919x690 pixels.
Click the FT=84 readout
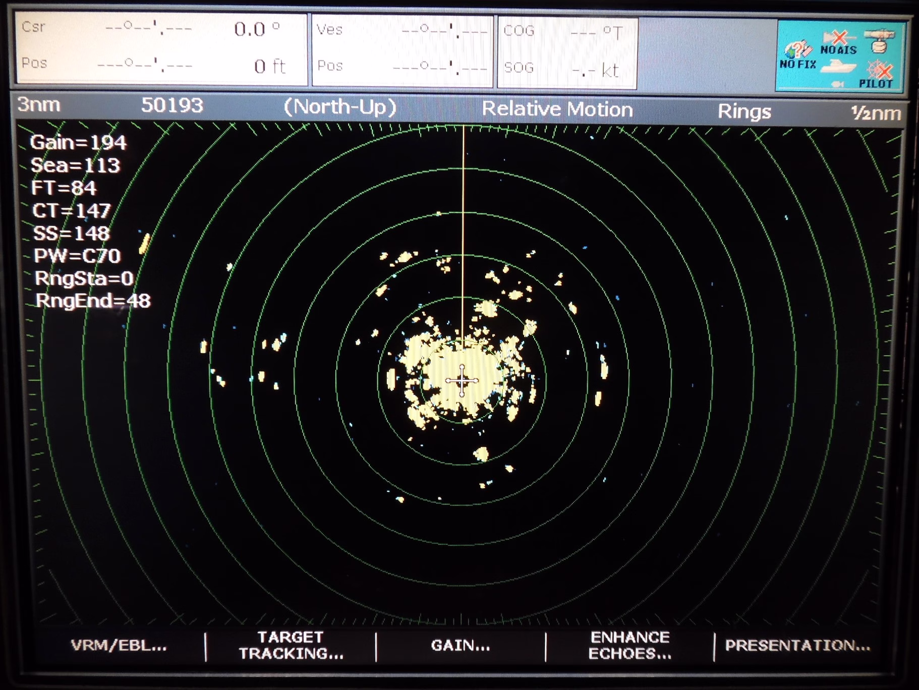coord(64,188)
